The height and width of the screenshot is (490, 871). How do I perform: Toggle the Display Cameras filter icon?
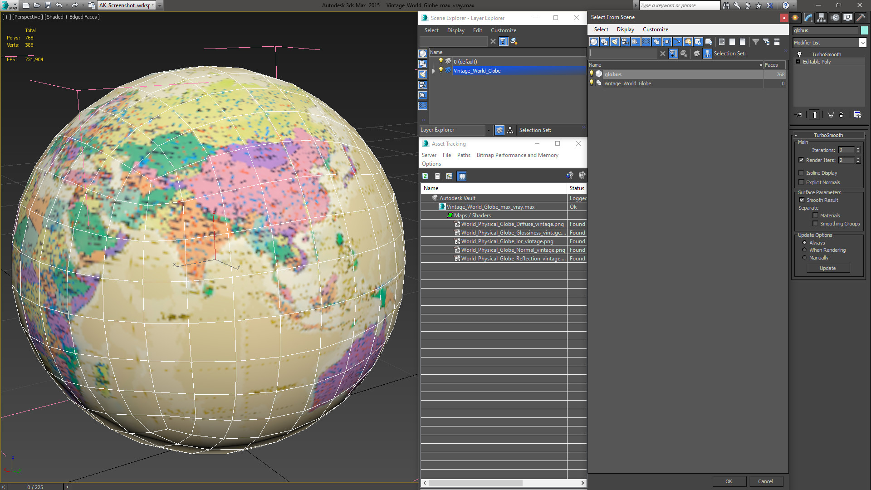coord(625,42)
